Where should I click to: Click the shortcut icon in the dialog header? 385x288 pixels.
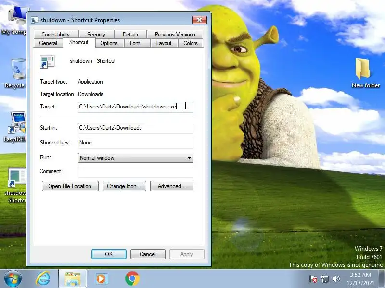click(x=47, y=61)
